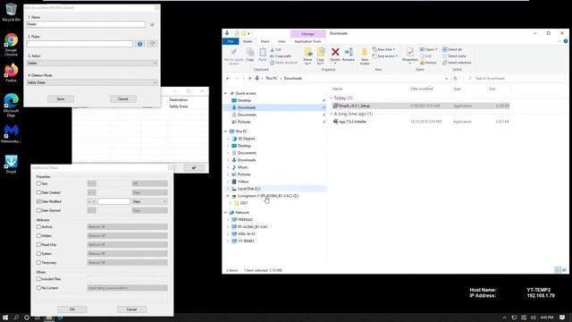The height and width of the screenshot is (322, 572).
Task: Switch to the Share ribbon tab
Action: pyautogui.click(x=265, y=41)
